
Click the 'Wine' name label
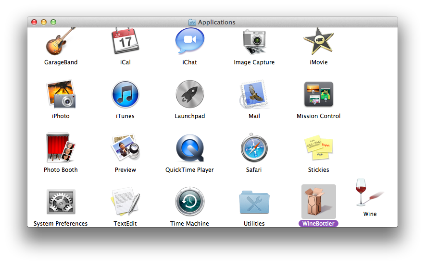pyautogui.click(x=370, y=214)
